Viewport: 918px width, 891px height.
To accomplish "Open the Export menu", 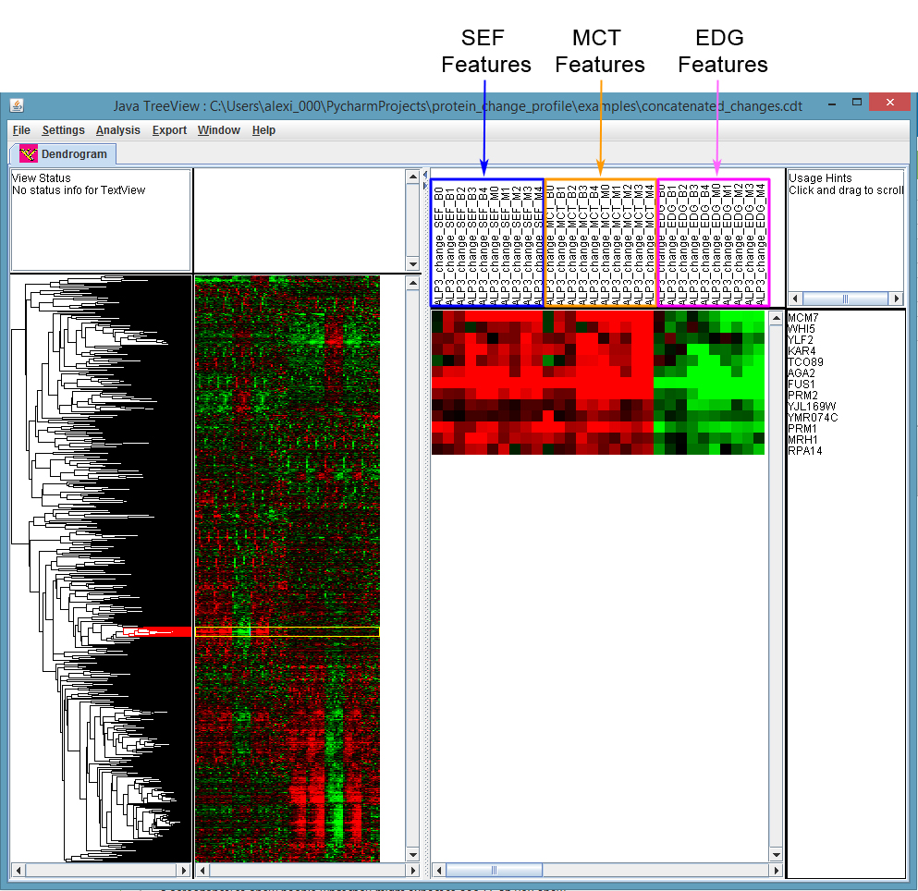I will point(169,130).
